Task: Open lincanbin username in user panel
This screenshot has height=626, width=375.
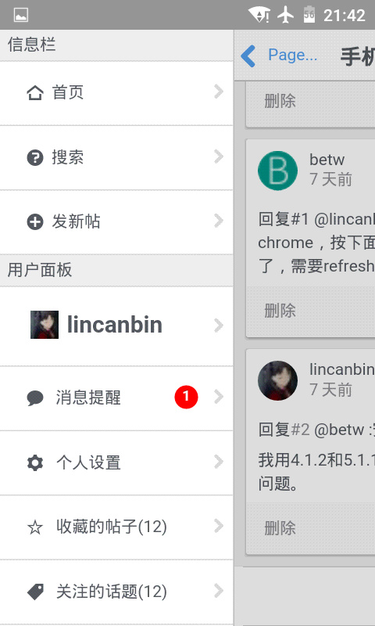Action: tap(114, 325)
